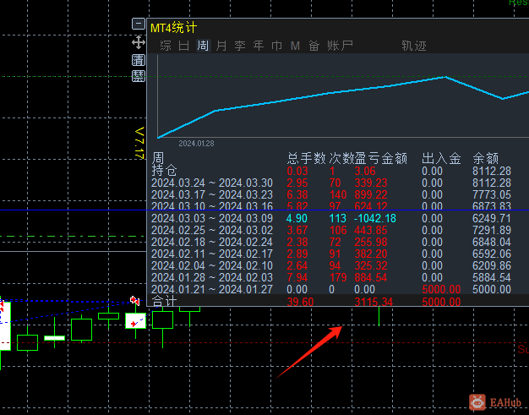Click the total profit 3115.34

click(374, 302)
